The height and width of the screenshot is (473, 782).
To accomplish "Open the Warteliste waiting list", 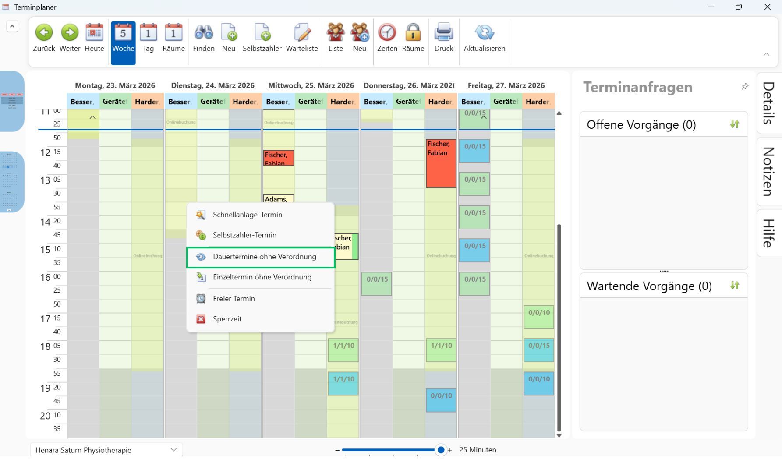I will click(302, 38).
